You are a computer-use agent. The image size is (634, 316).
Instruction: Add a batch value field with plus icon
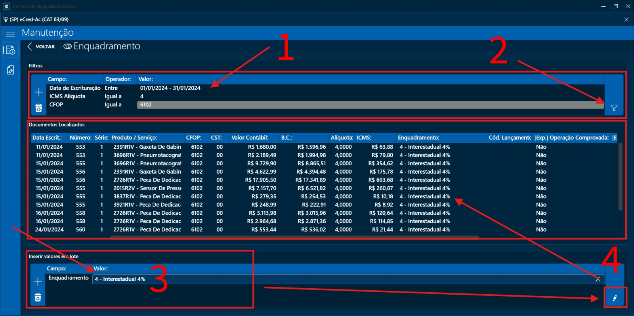[x=38, y=282]
